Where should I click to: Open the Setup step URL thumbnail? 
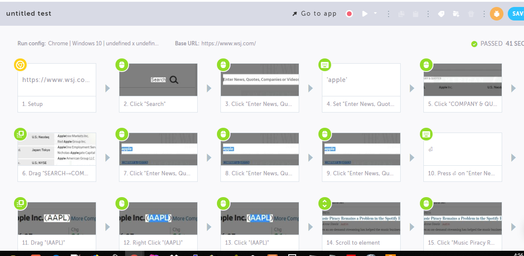pyautogui.click(x=57, y=80)
